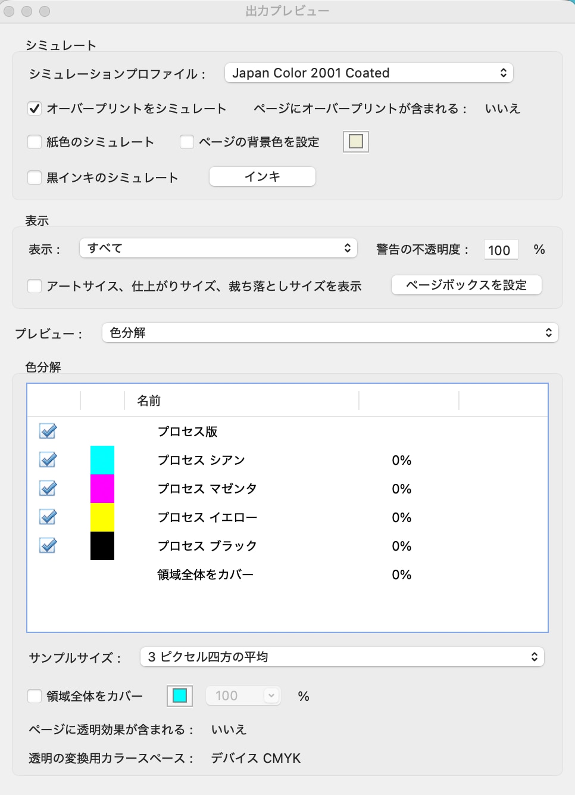Screen dimensions: 575x795
Task: Toggle the プロセス ブラック separation checkmark
Action: point(48,545)
